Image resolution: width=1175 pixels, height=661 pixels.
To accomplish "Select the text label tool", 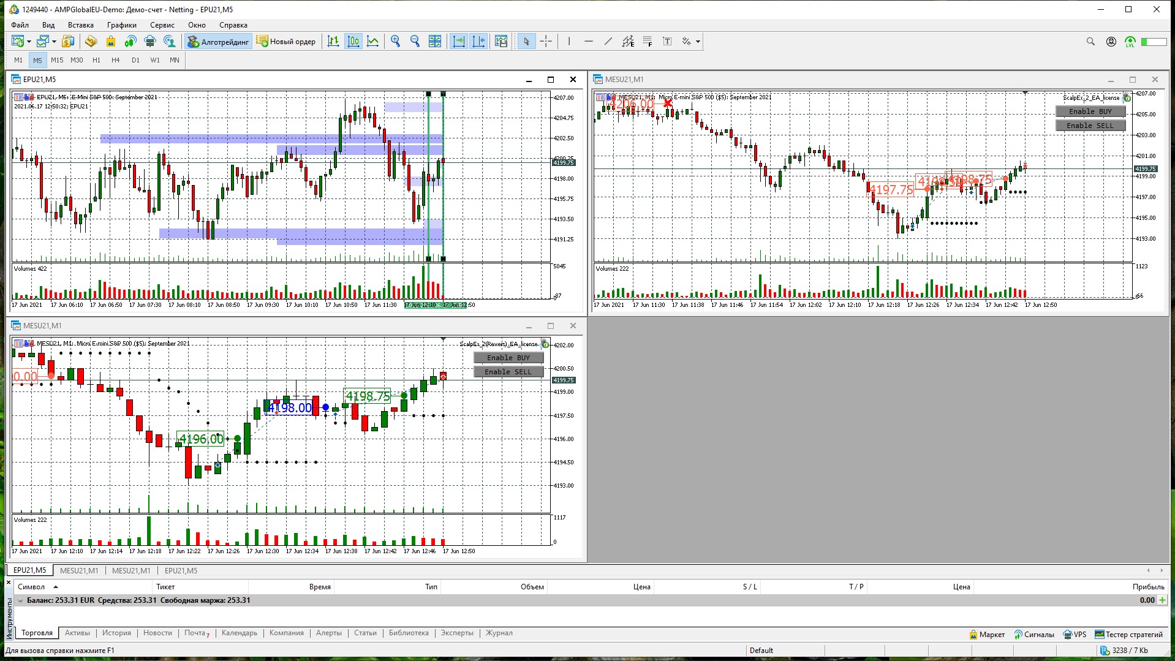I will coord(667,42).
